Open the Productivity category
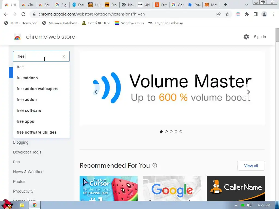279x209 pixels. 23,191
